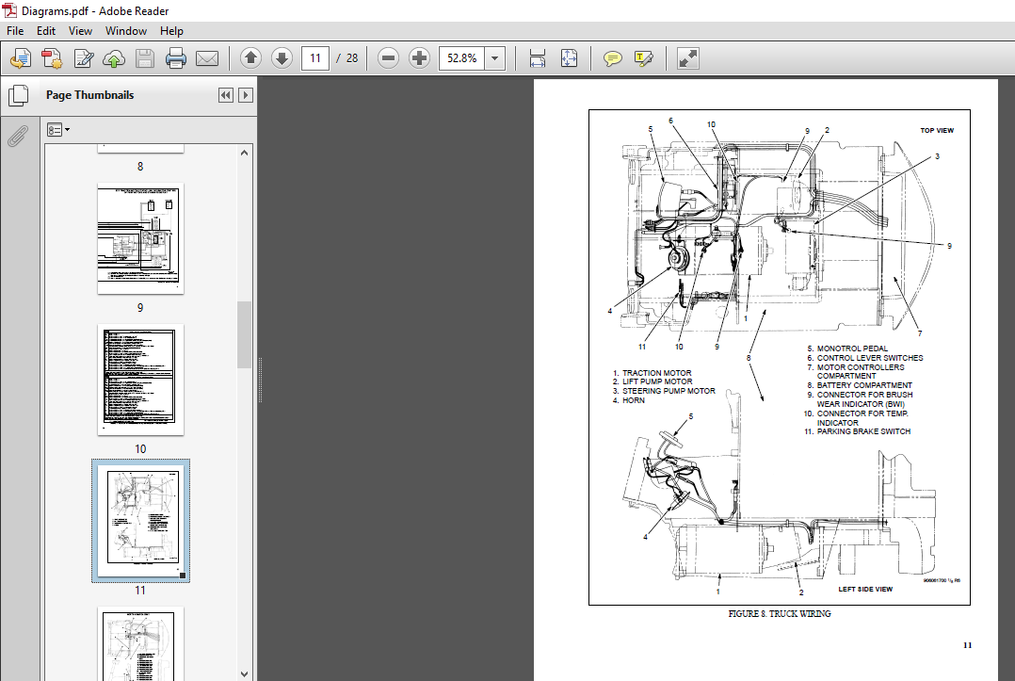Open the Help menu
The width and height of the screenshot is (1015, 681).
pyautogui.click(x=171, y=30)
